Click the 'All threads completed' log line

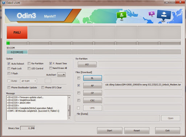(33, 111)
